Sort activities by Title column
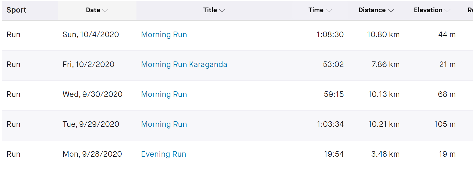Image resolution: width=473 pixels, height=169 pixels. click(x=210, y=10)
